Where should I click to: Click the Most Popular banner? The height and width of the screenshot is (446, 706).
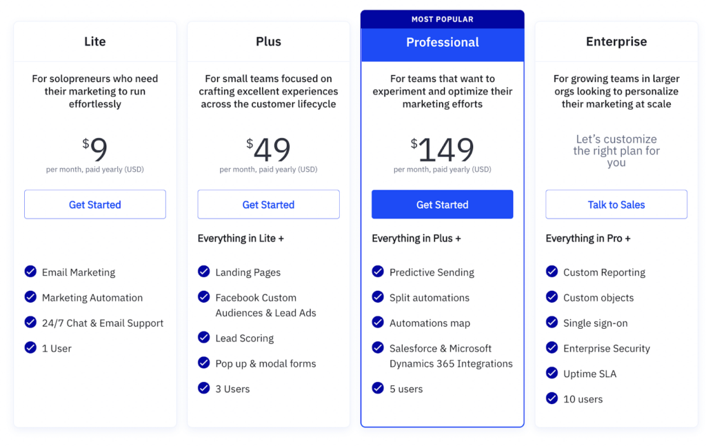[443, 19]
